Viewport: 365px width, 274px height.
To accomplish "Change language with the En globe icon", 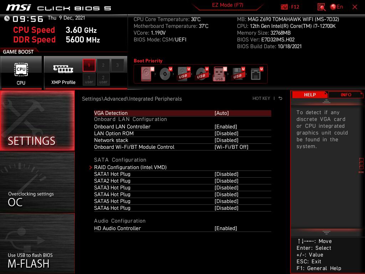I will 336,7.
